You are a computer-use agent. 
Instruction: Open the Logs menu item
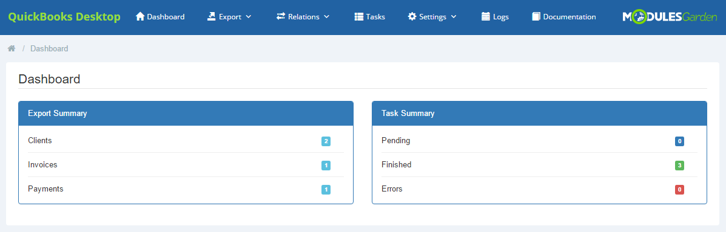coord(495,16)
